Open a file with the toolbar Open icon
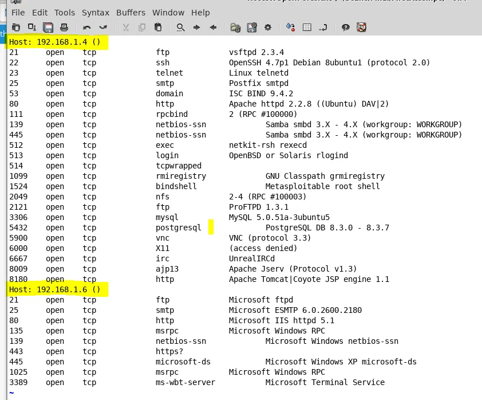482x400 pixels. coord(16,28)
